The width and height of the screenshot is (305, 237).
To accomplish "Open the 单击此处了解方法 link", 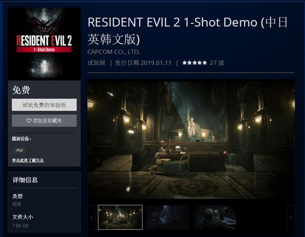I will point(28,160).
